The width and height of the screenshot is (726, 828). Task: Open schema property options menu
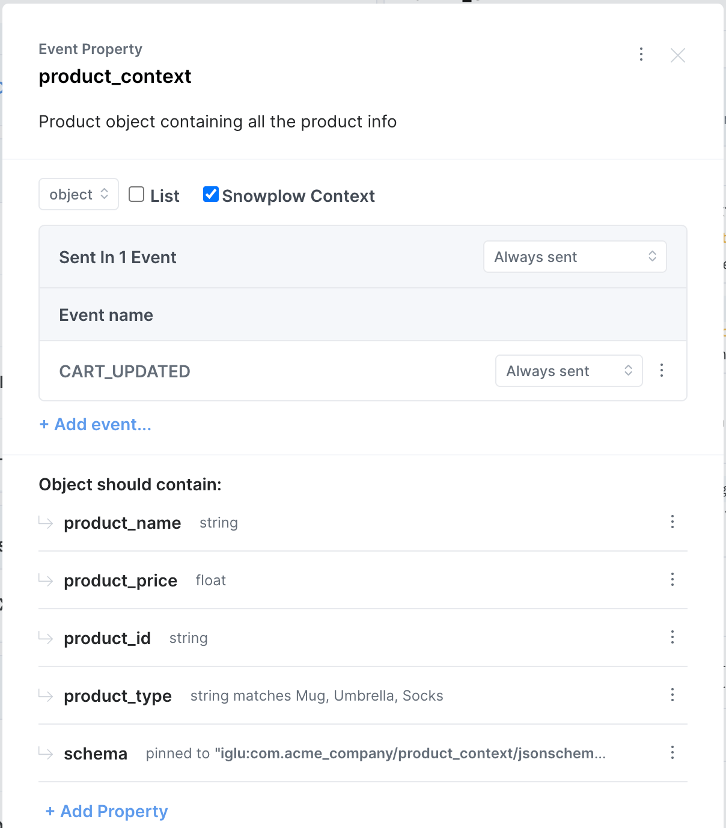point(673,752)
